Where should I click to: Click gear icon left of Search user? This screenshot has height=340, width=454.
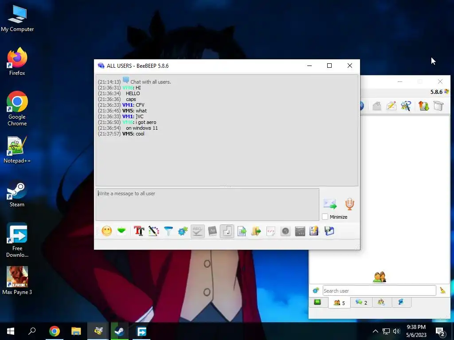pyautogui.click(x=316, y=290)
